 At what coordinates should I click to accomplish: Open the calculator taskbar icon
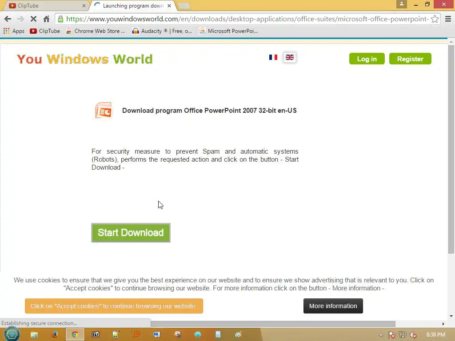(x=218, y=335)
